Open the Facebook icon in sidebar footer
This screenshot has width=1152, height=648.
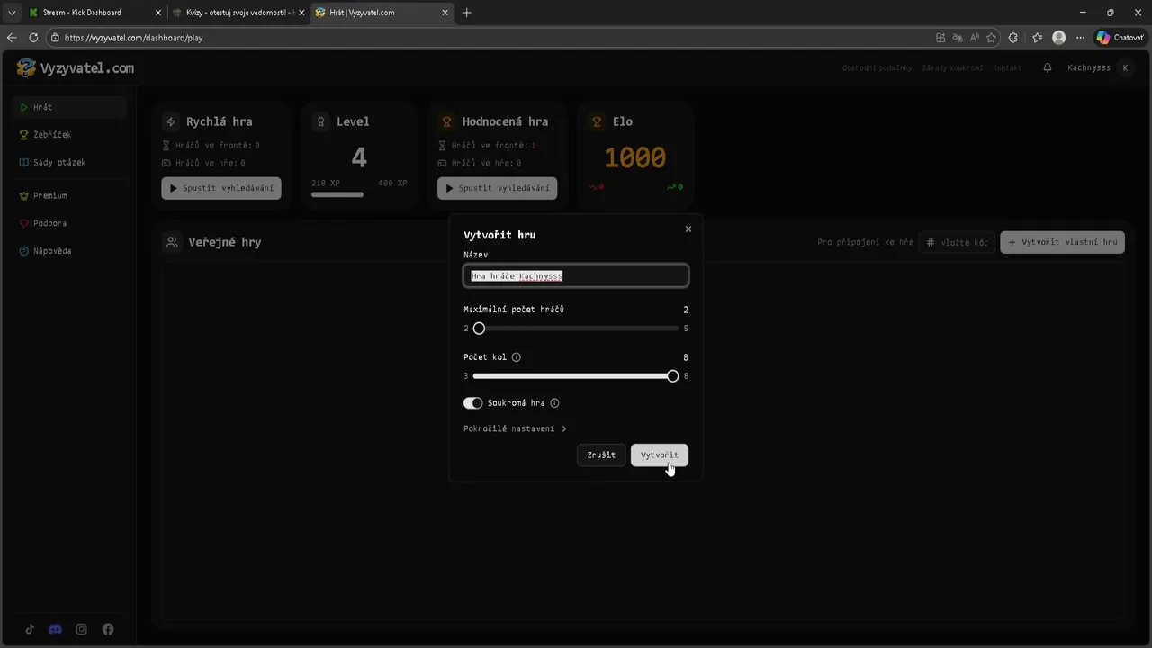[108, 629]
